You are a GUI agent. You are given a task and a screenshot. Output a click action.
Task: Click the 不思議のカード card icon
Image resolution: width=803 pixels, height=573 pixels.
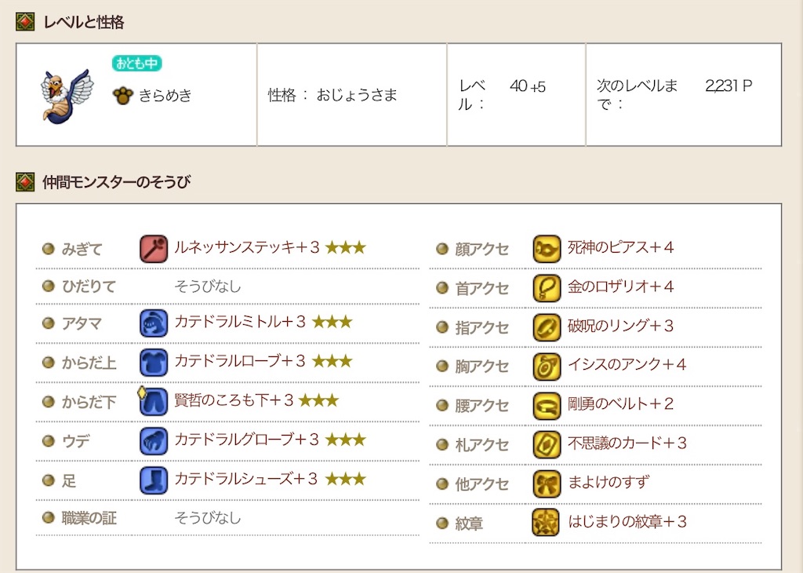(x=547, y=445)
